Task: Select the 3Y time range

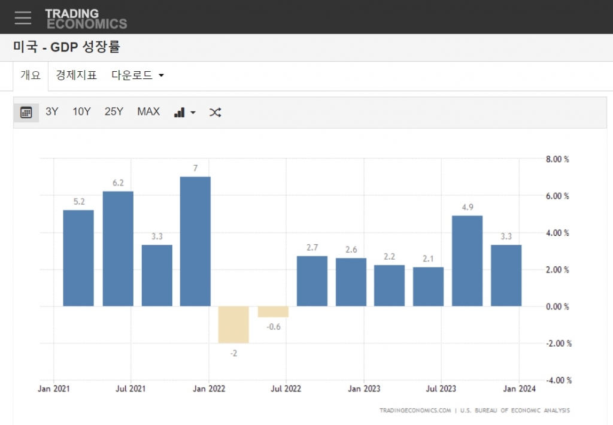Action: click(52, 111)
